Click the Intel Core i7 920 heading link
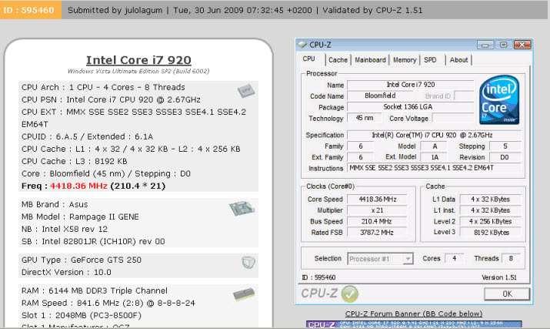 (138, 60)
